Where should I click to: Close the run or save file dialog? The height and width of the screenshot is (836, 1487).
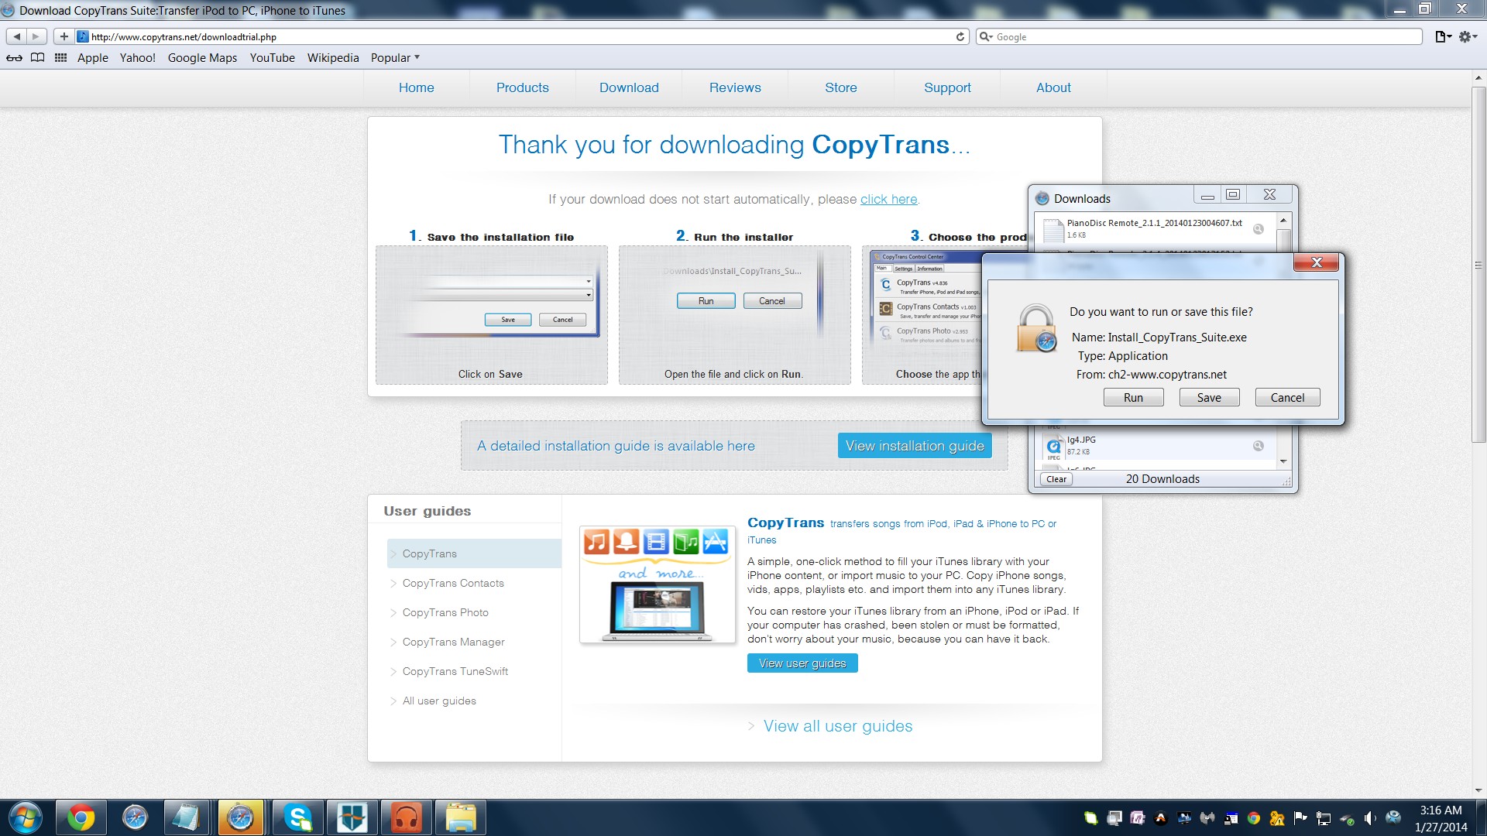point(1316,262)
